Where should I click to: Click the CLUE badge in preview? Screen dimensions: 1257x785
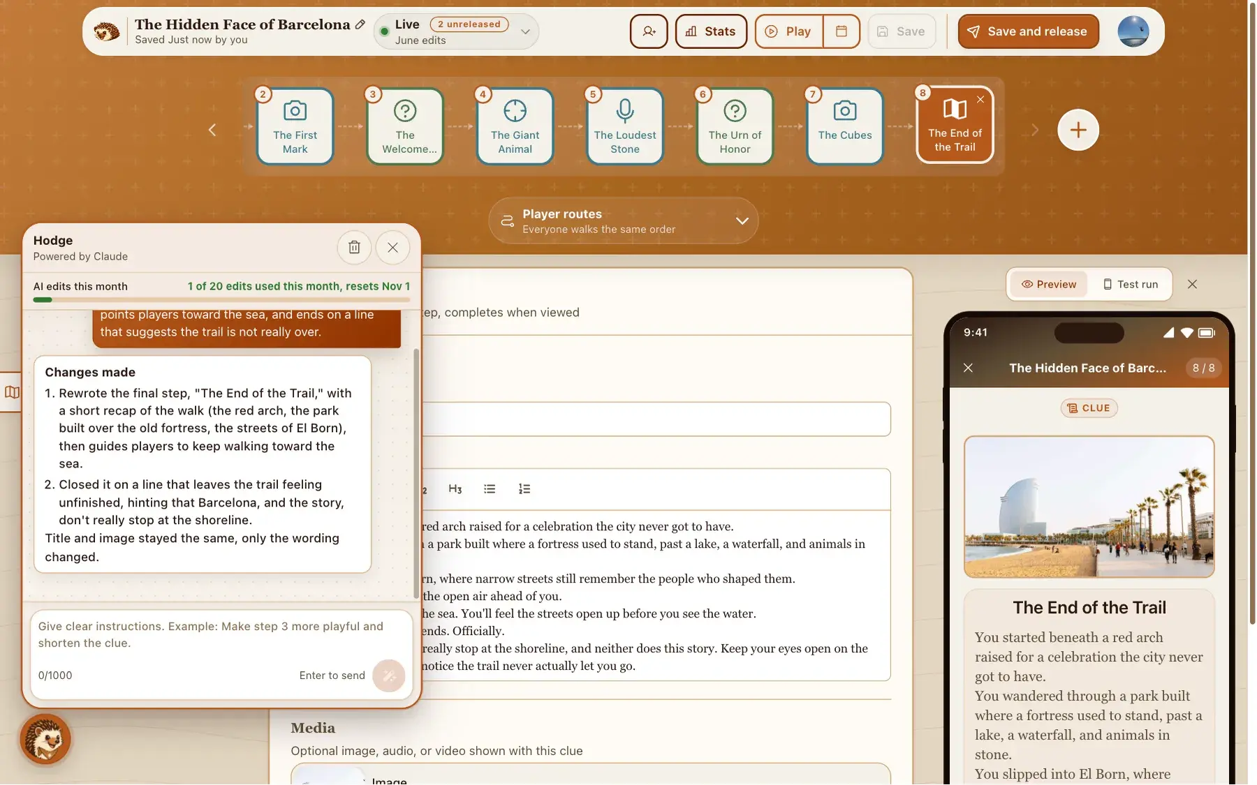[1089, 408]
